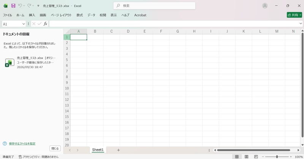Click the three-dot tab bar splitter handle
Viewport: 304px width, 159px height.
pos(209,150)
